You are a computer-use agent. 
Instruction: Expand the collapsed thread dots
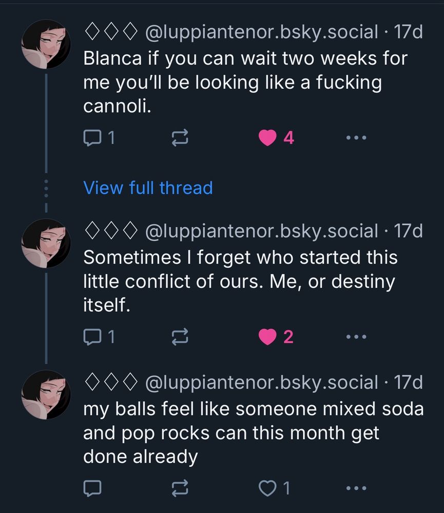pos(46,189)
